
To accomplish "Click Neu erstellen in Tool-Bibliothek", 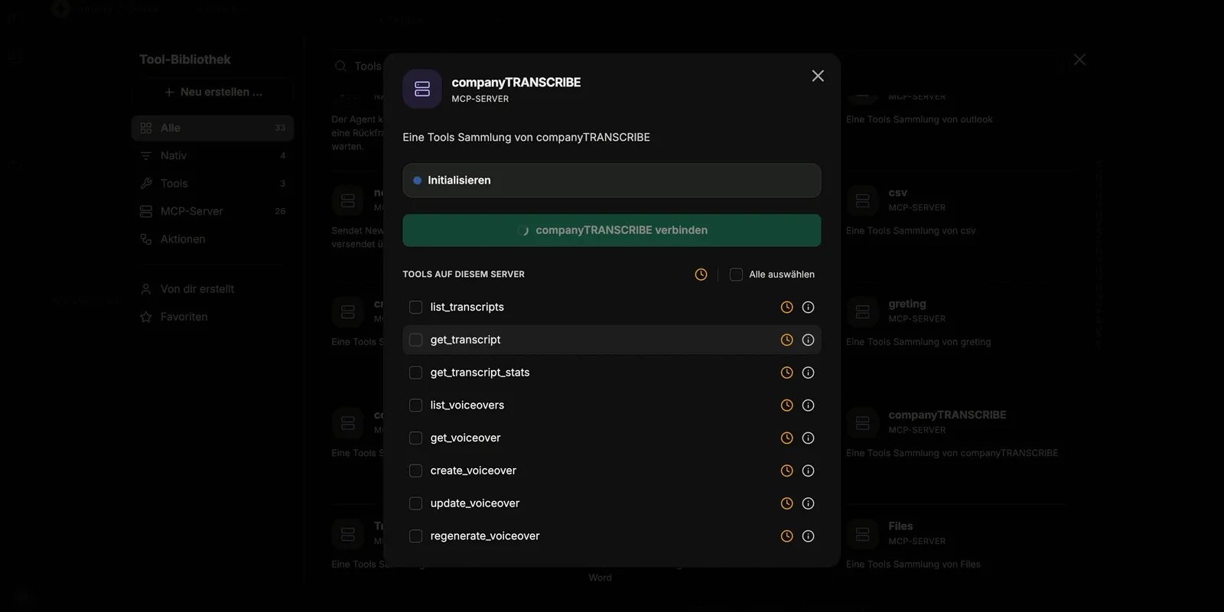I will pos(213,92).
